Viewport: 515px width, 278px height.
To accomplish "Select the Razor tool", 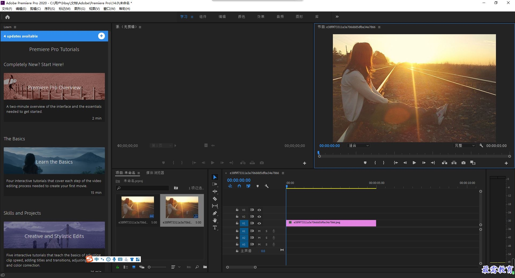I will point(215,199).
